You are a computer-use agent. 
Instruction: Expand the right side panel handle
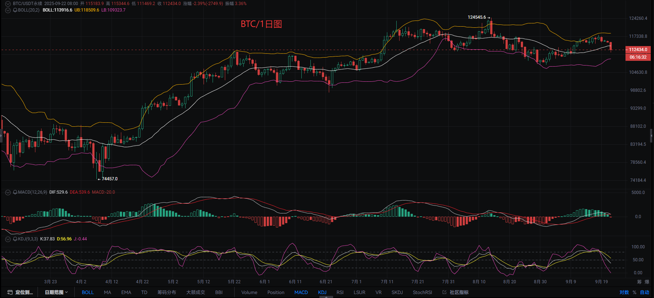651,136
